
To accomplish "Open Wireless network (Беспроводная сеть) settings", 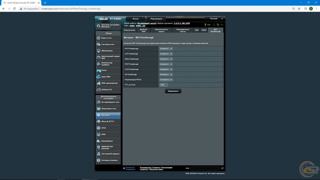I will (x=108, y=102).
